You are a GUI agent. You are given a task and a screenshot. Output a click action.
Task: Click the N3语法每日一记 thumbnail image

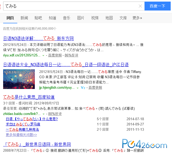(19, 79)
